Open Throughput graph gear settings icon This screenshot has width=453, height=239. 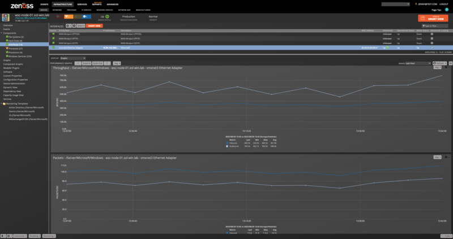(x=446, y=67)
